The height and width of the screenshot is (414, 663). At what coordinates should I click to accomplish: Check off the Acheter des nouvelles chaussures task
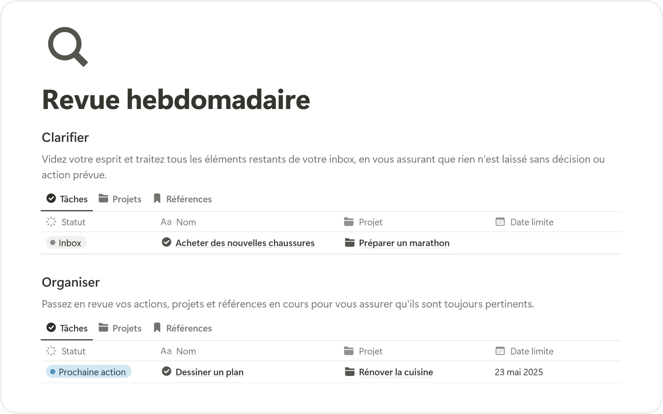(166, 242)
